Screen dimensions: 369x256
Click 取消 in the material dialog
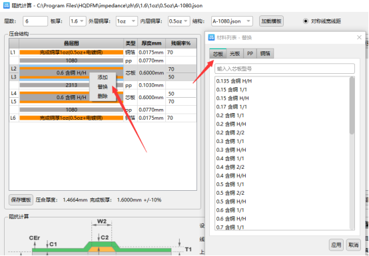point(354,245)
